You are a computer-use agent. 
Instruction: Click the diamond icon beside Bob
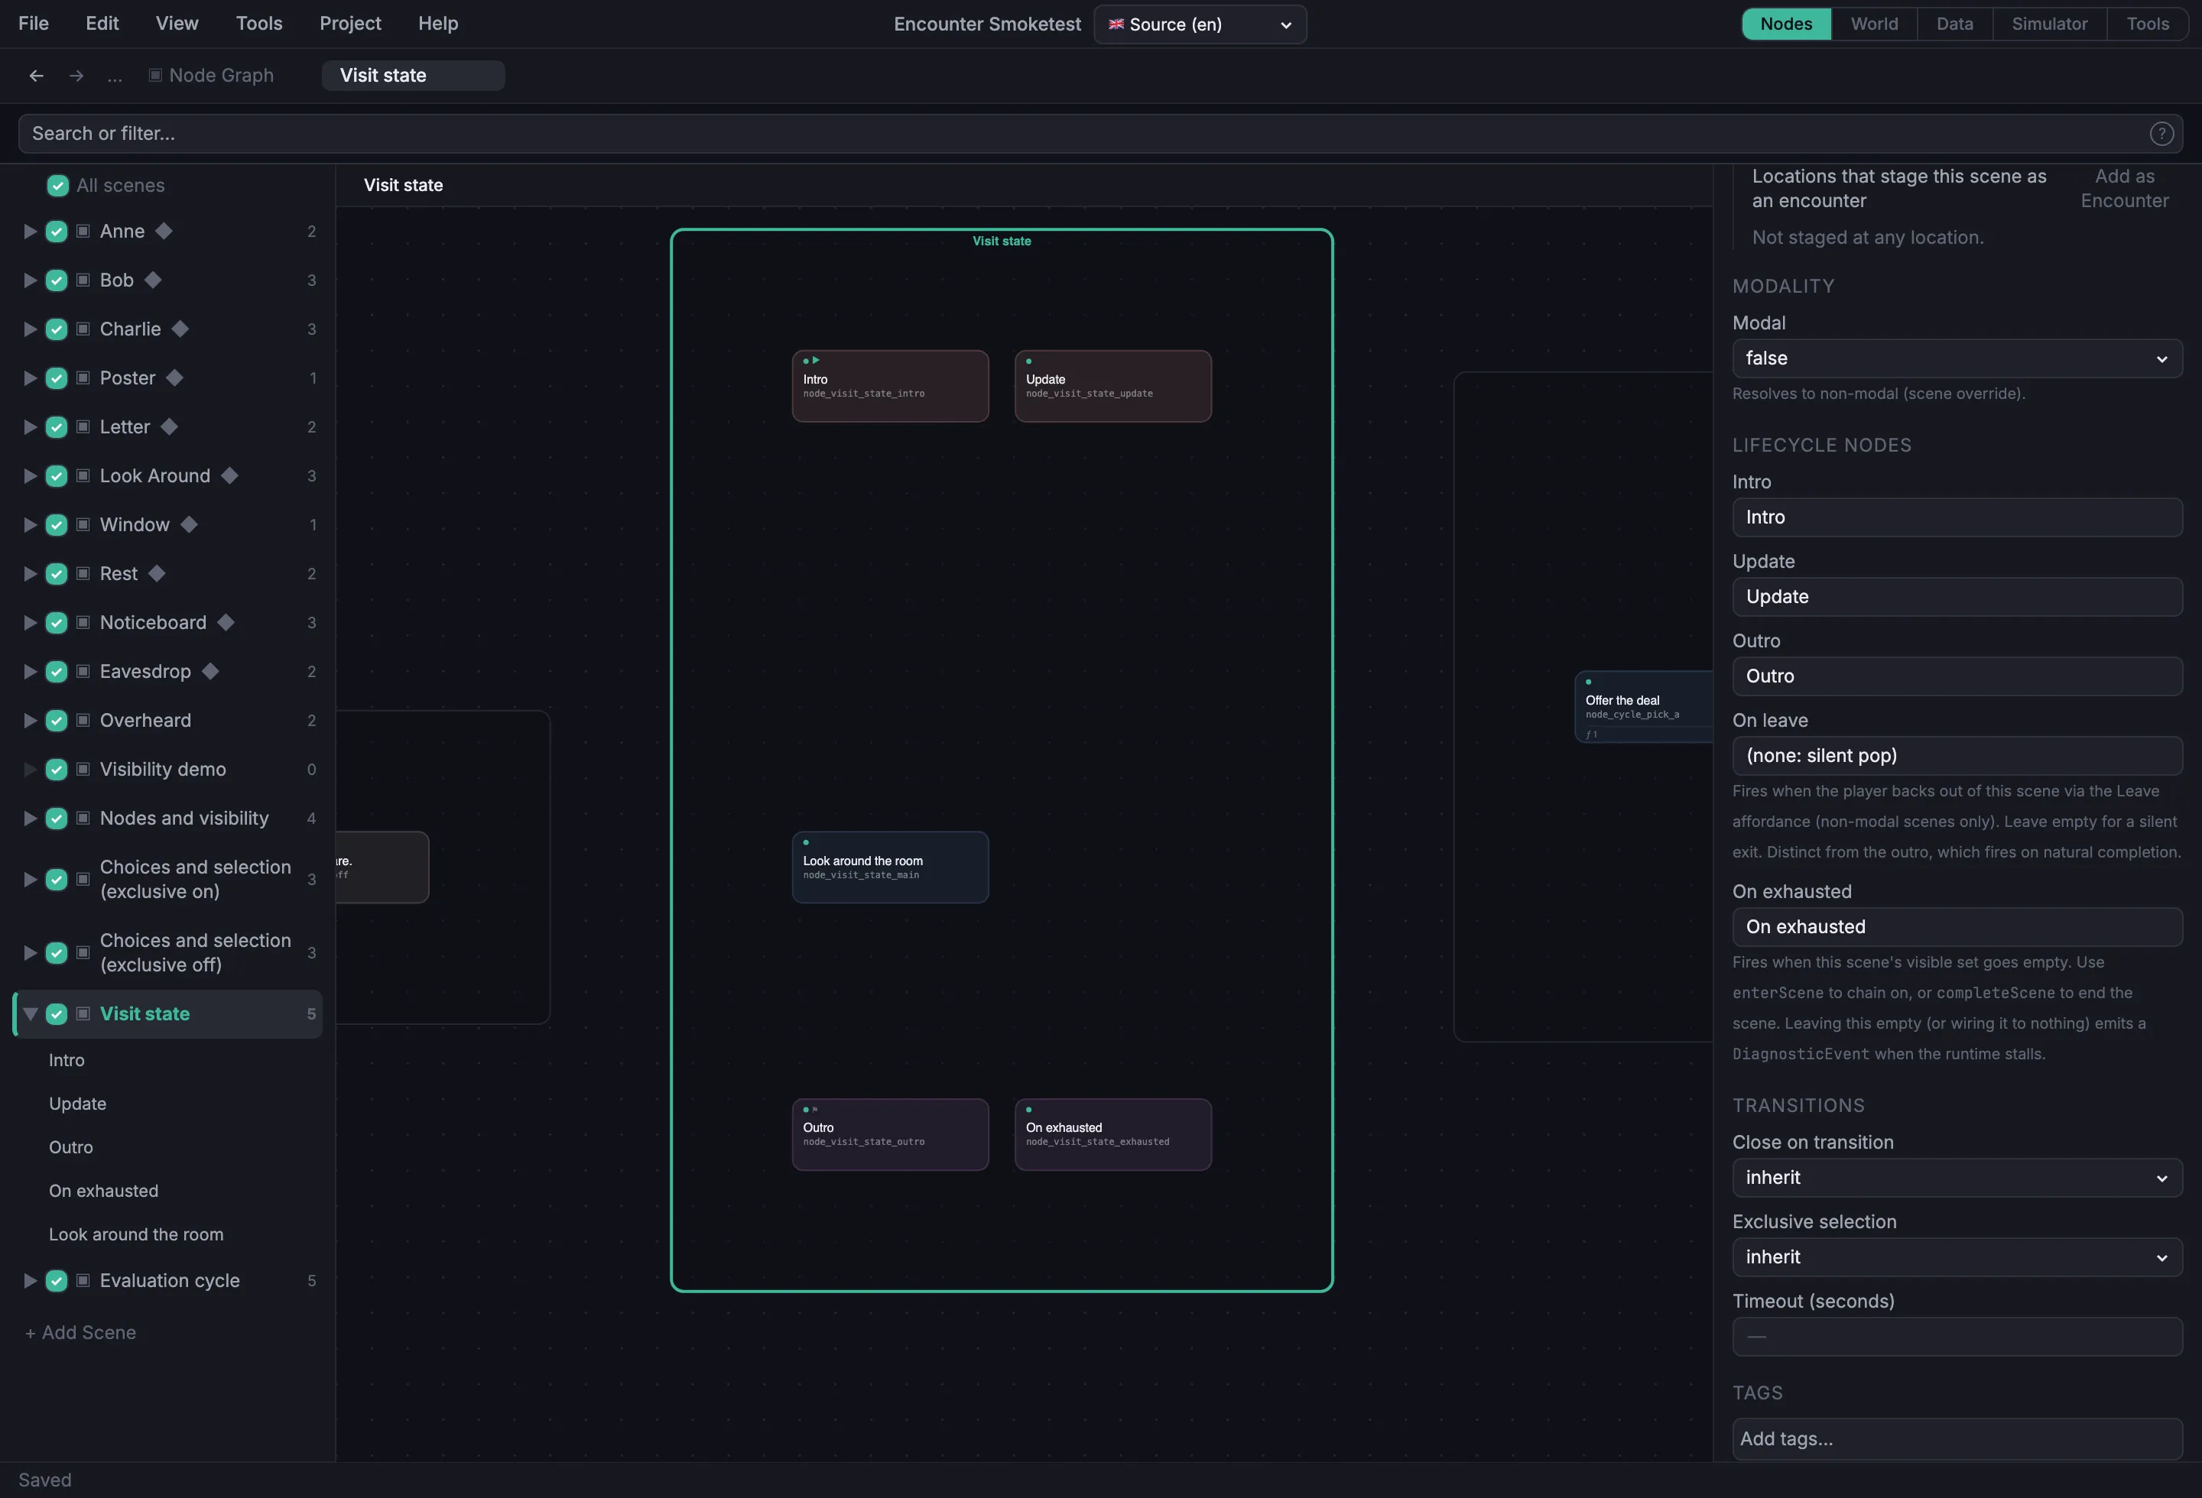[153, 280]
